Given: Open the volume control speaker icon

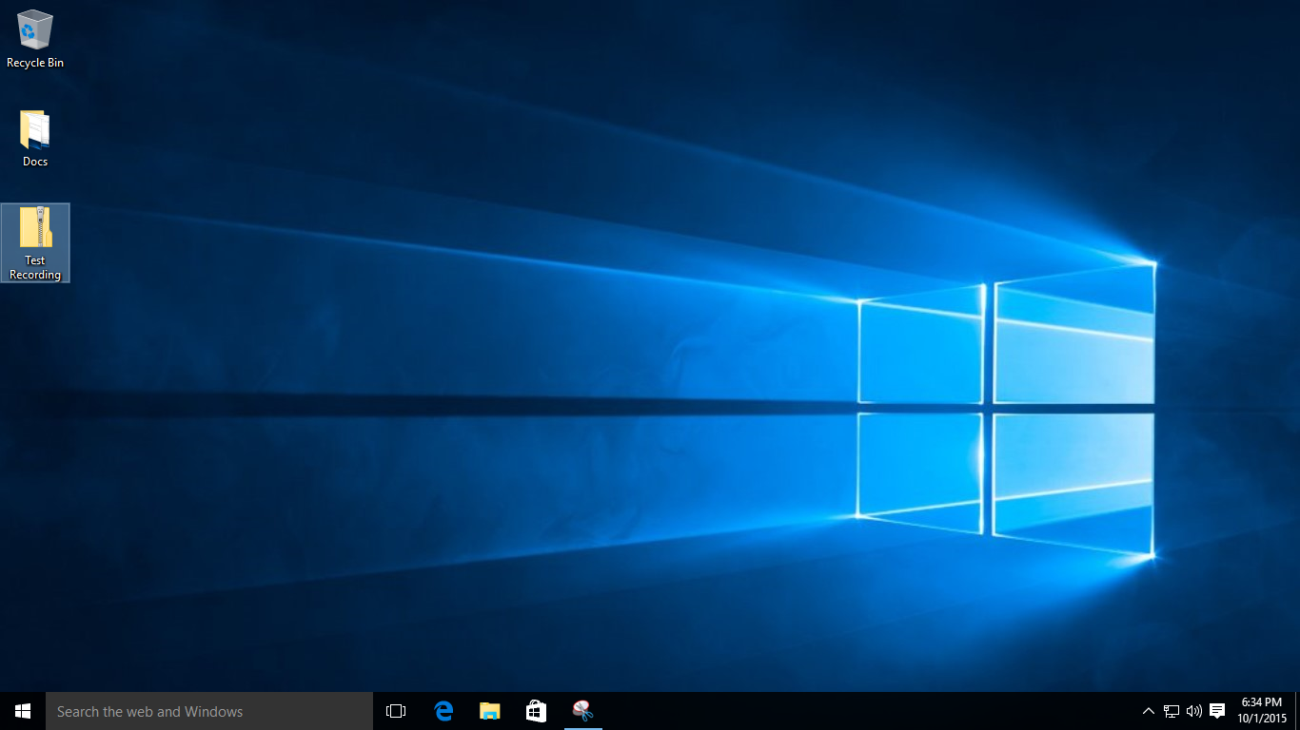Looking at the screenshot, I should coord(1194,711).
